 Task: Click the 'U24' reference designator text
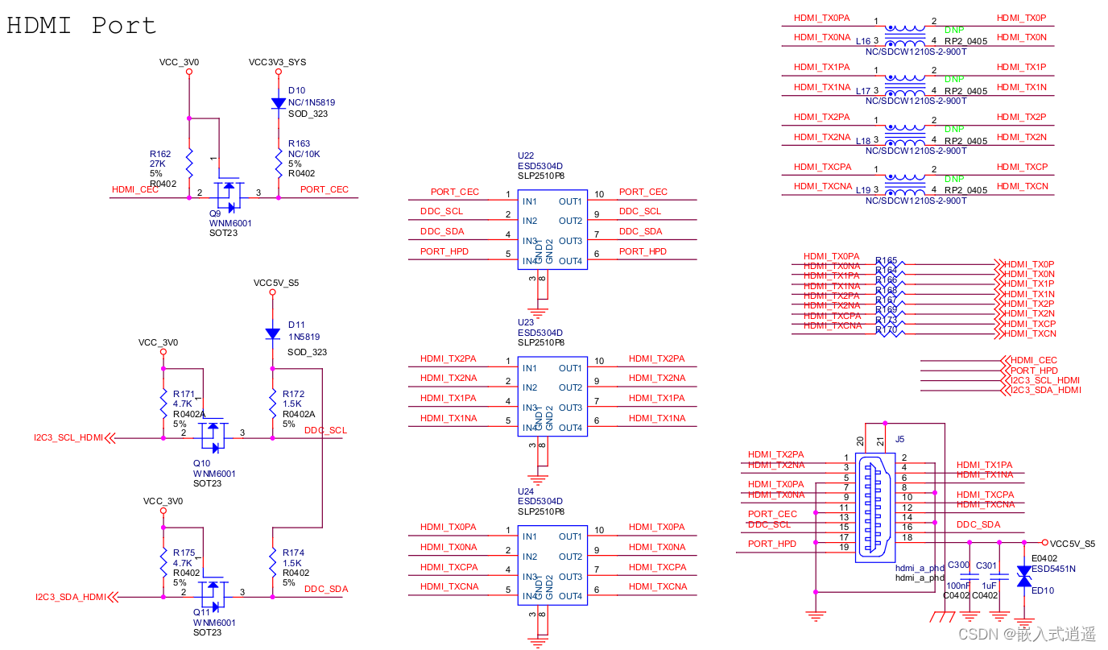[526, 491]
